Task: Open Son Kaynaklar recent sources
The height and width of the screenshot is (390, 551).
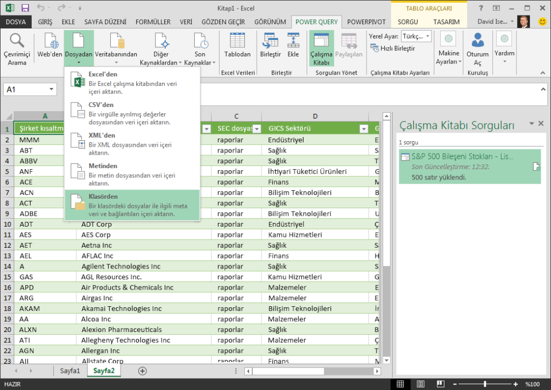Action: (200, 49)
